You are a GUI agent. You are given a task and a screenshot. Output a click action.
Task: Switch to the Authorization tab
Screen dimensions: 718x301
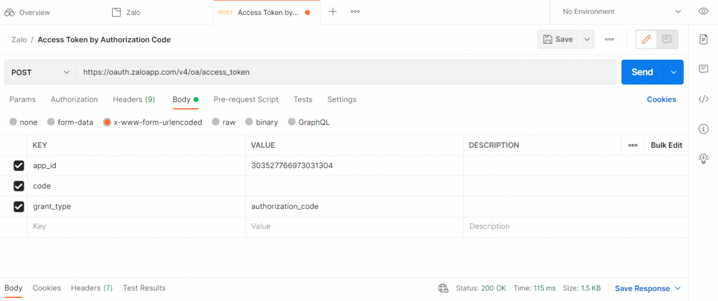(x=74, y=99)
